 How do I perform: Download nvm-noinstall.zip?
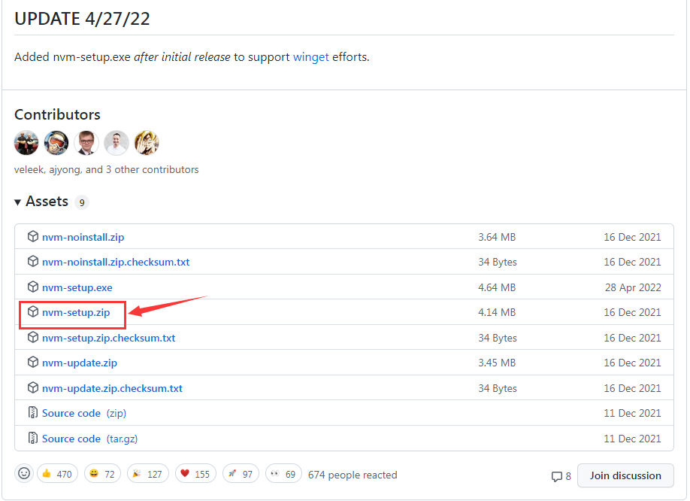click(83, 237)
